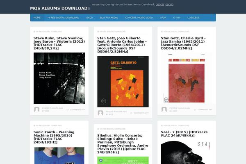246x164 pixels.
Task: View the Jazz Samba album cover image
Action: click(187, 78)
